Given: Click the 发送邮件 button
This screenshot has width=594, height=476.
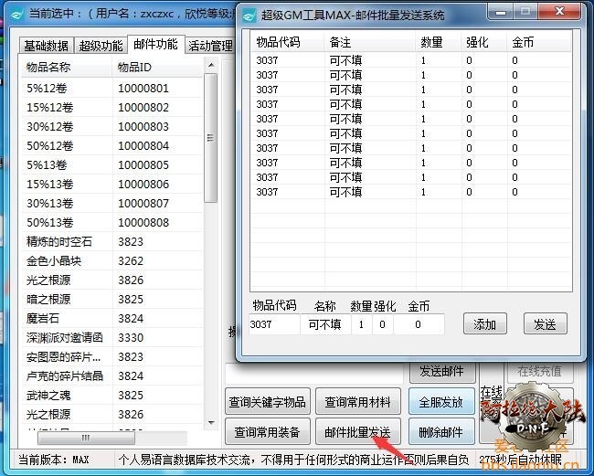Looking at the screenshot, I should click(x=441, y=371).
